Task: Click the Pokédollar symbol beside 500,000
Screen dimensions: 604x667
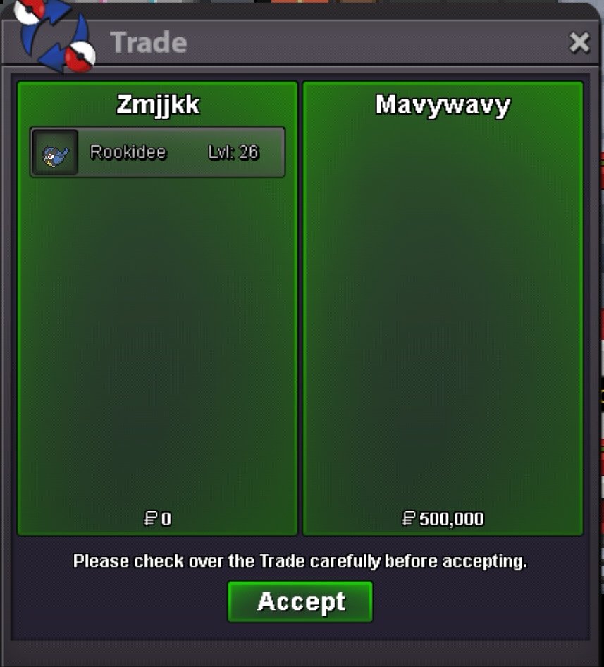Action: 409,518
